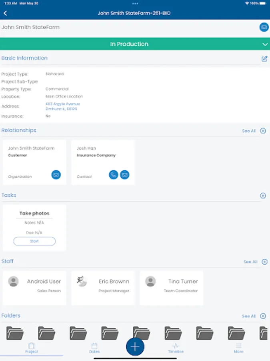Image resolution: width=270 pixels, height=361 pixels.
Task: Open the sixth folder icon
Action: click(173, 333)
